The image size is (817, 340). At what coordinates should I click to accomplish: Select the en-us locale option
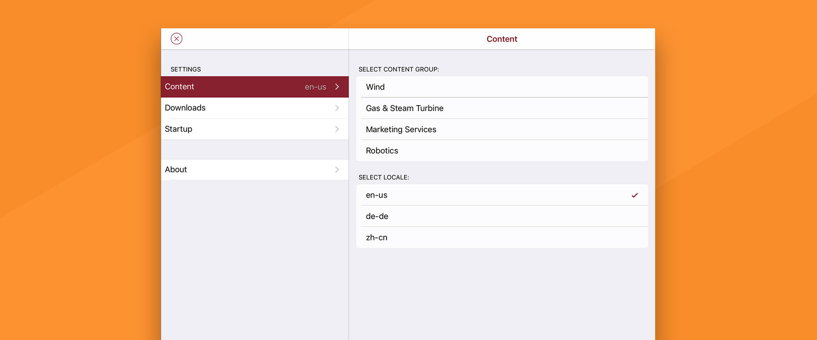[x=502, y=195]
